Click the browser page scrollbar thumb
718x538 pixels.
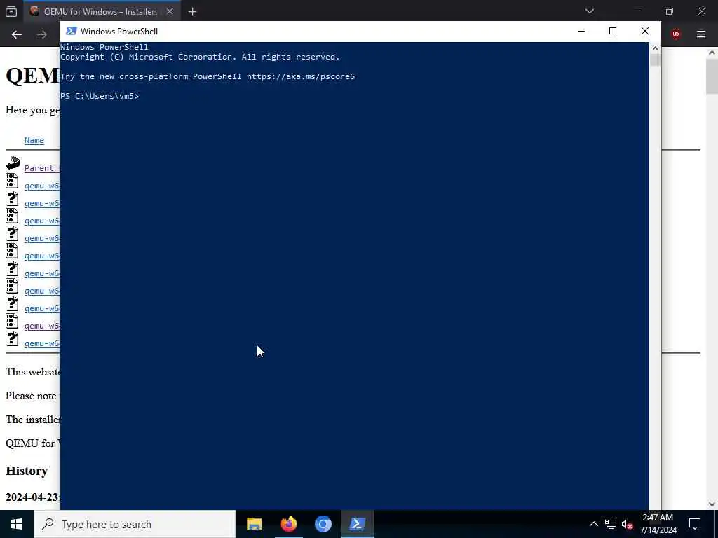(x=712, y=76)
